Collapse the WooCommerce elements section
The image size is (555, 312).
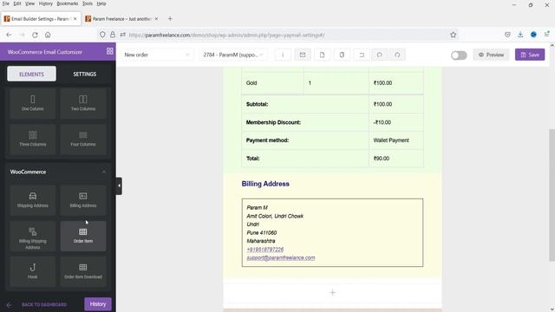pos(104,172)
